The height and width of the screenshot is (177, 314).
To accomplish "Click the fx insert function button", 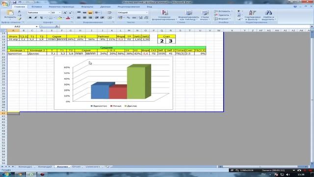I will tap(57, 27).
